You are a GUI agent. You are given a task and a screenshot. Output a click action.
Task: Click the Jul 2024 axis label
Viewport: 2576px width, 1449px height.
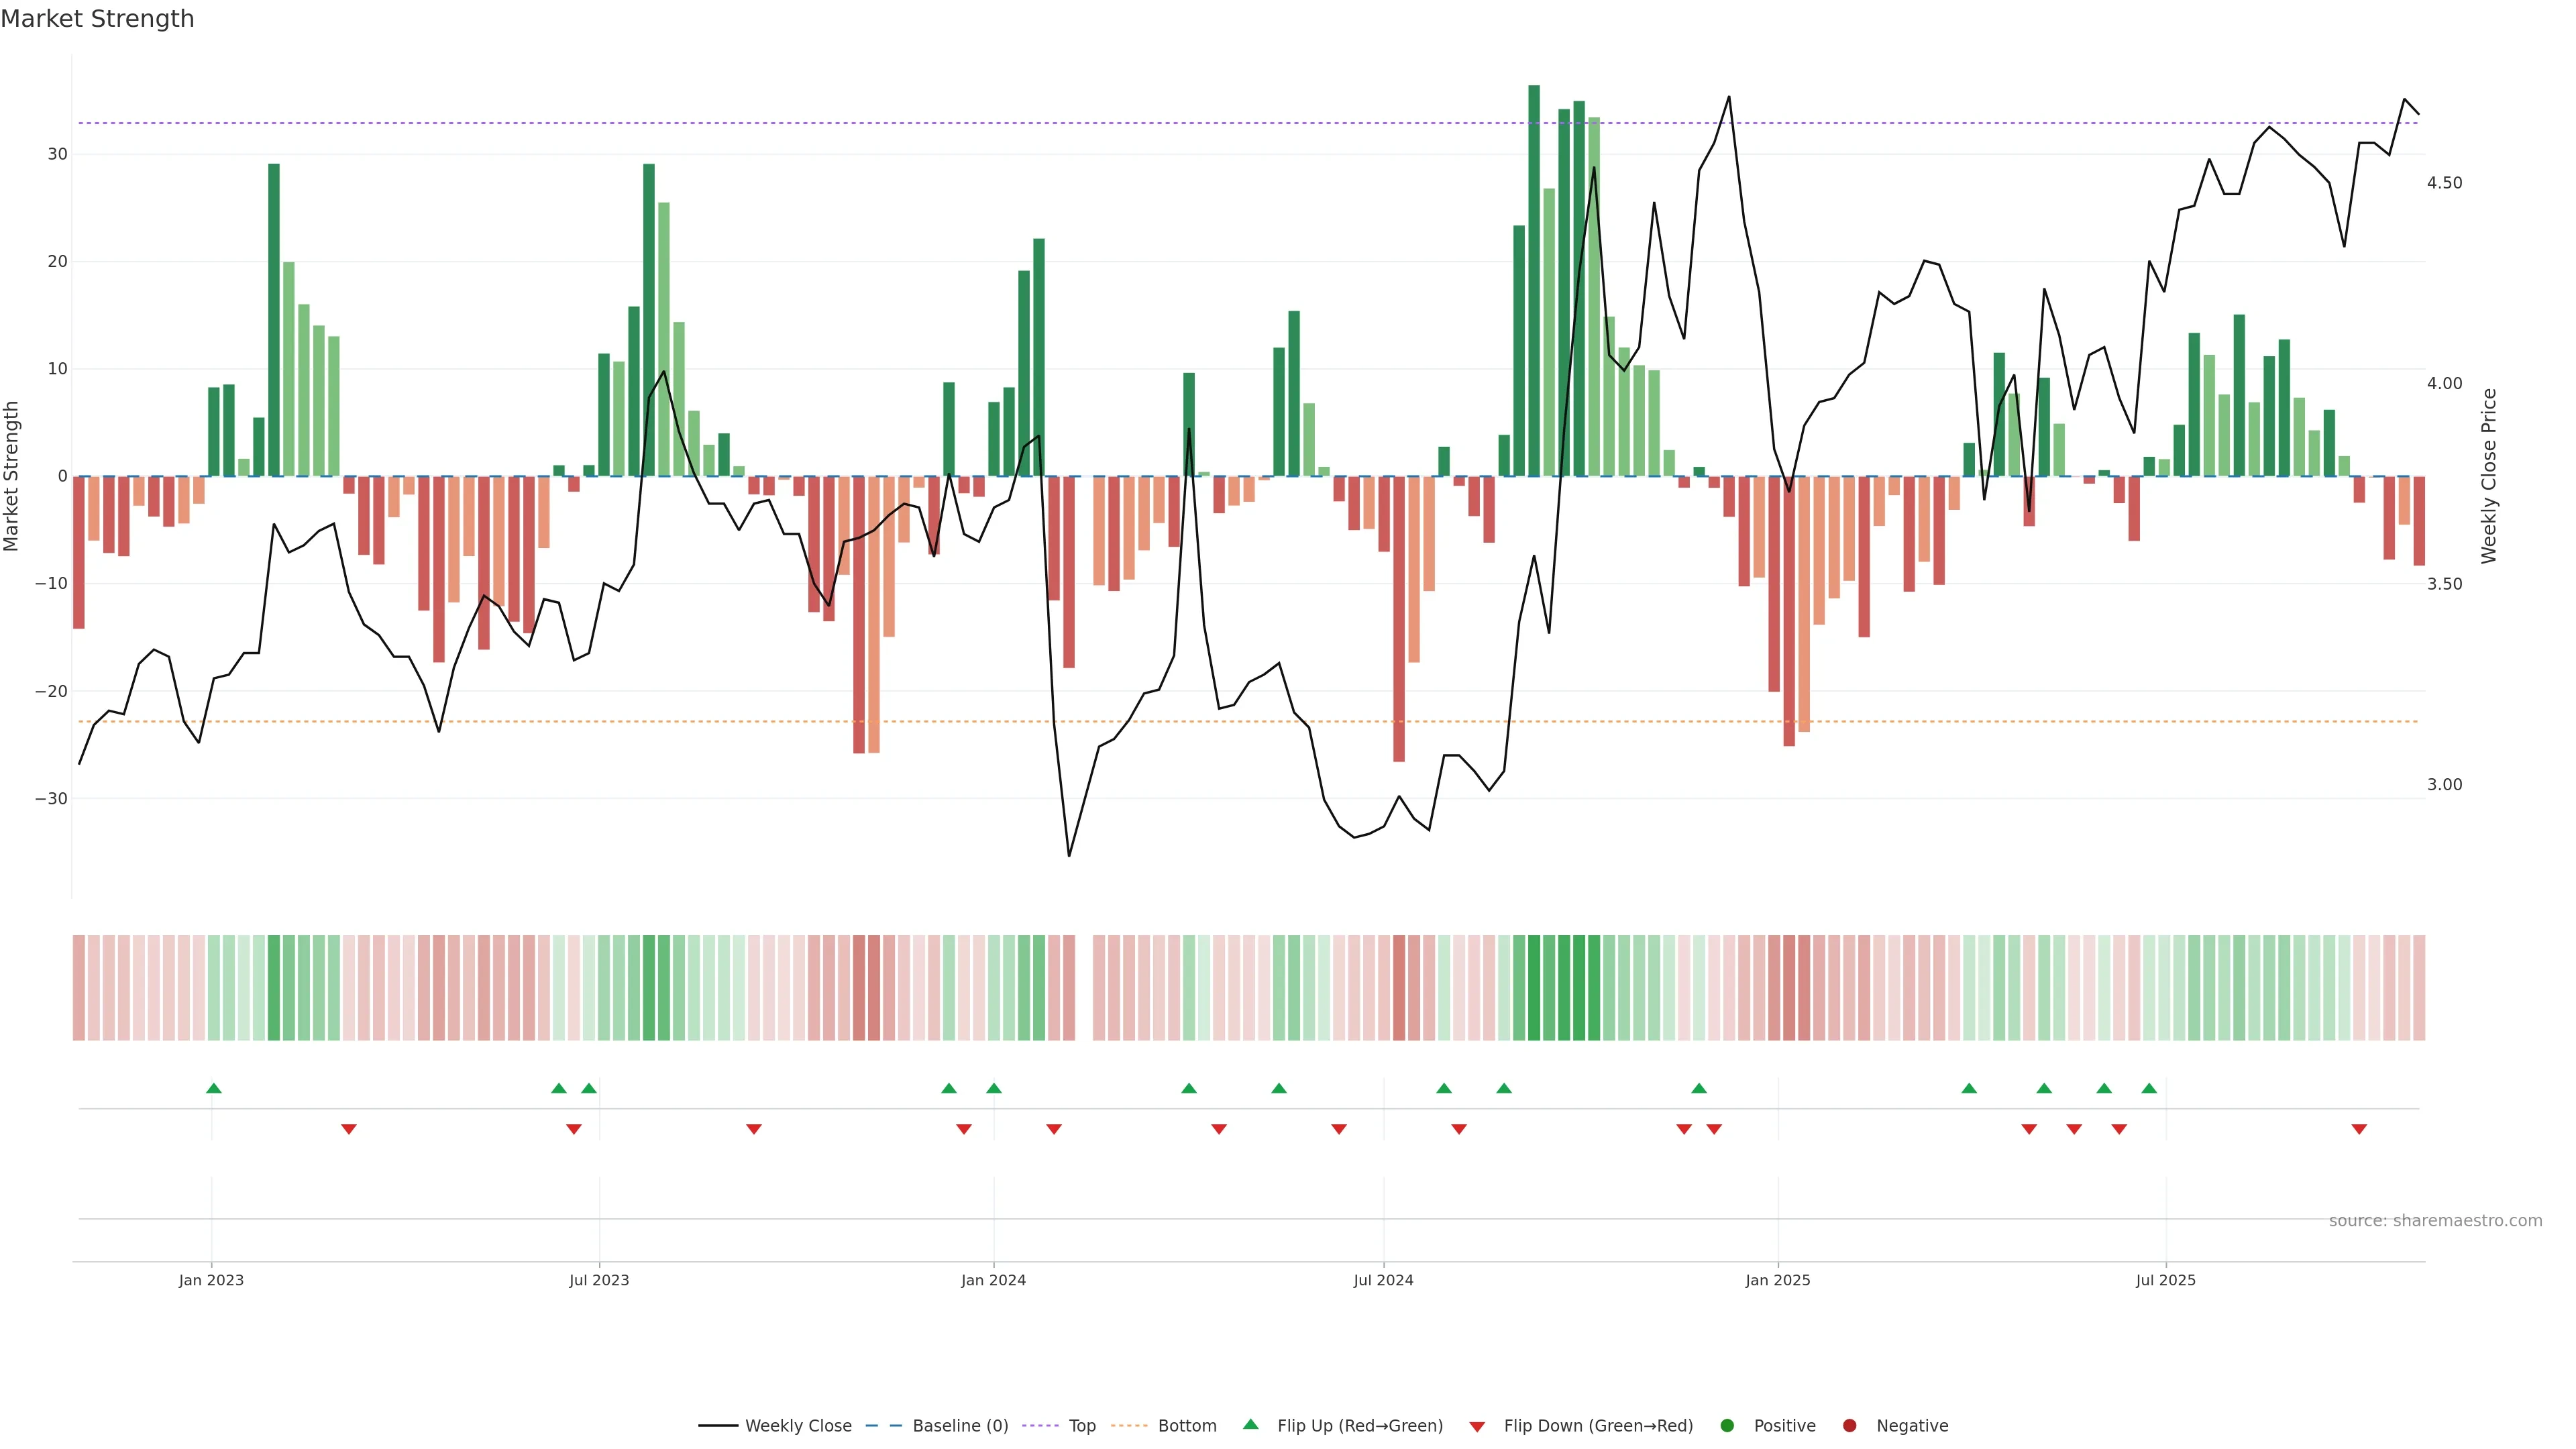tap(1383, 1280)
